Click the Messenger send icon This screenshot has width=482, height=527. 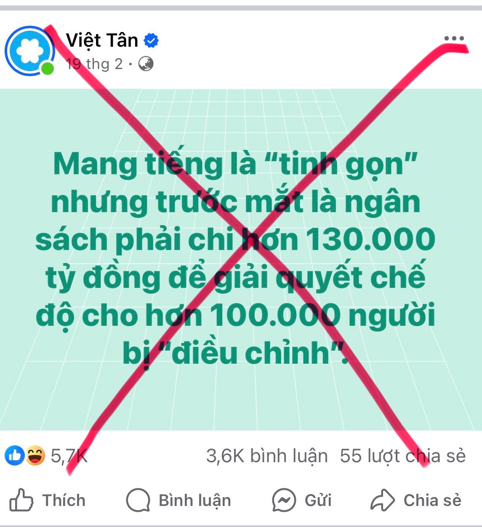(x=284, y=500)
